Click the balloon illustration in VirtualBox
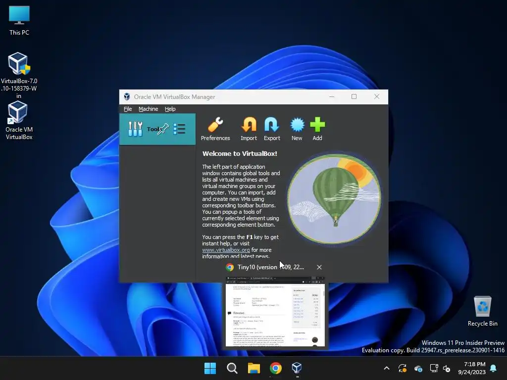This screenshot has height=380, width=507. [334, 199]
